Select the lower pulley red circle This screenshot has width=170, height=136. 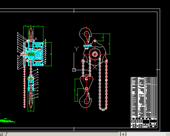click(x=86, y=79)
